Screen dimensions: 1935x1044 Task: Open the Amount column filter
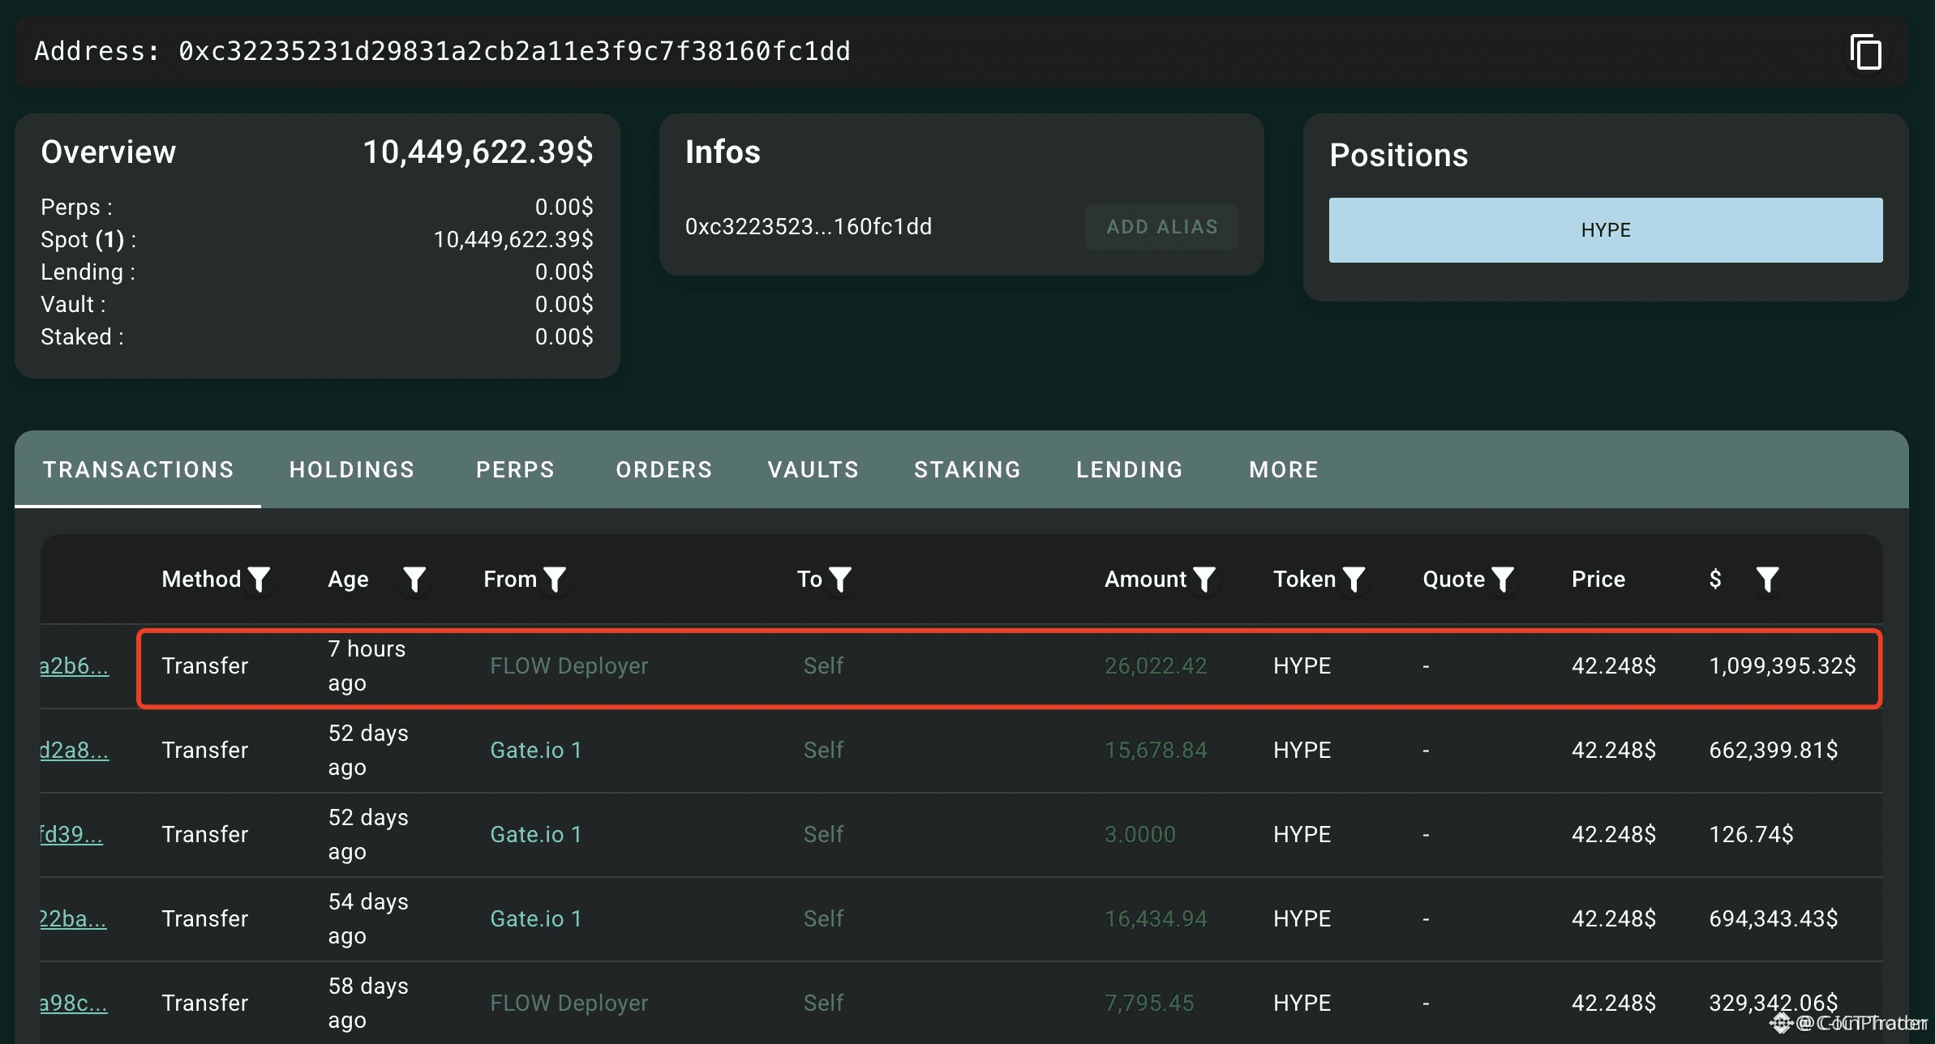1205,580
